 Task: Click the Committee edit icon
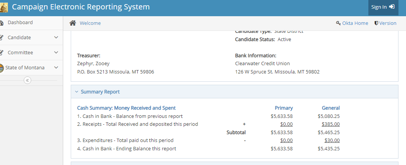pyautogui.click(x=1, y=53)
